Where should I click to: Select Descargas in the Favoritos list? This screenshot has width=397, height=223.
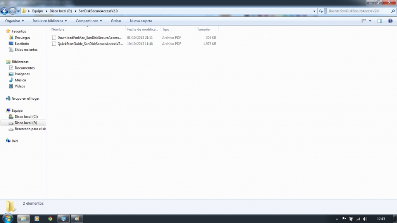[x=22, y=38]
